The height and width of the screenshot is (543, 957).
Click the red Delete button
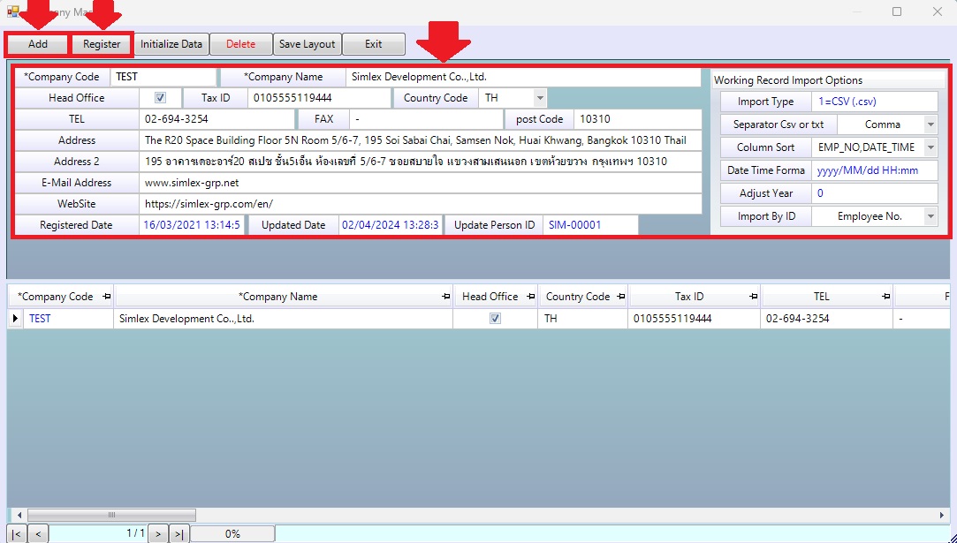240,44
